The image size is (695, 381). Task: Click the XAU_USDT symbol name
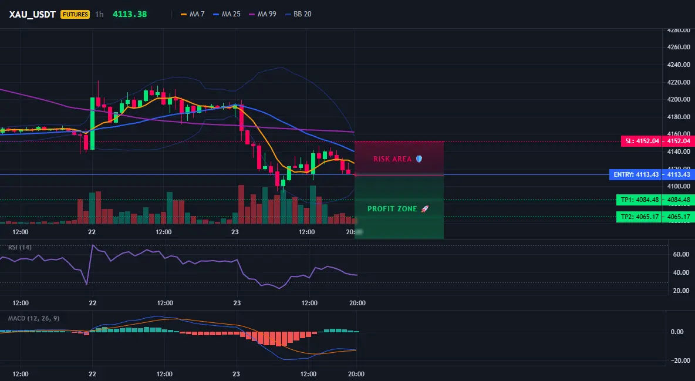[x=32, y=14]
